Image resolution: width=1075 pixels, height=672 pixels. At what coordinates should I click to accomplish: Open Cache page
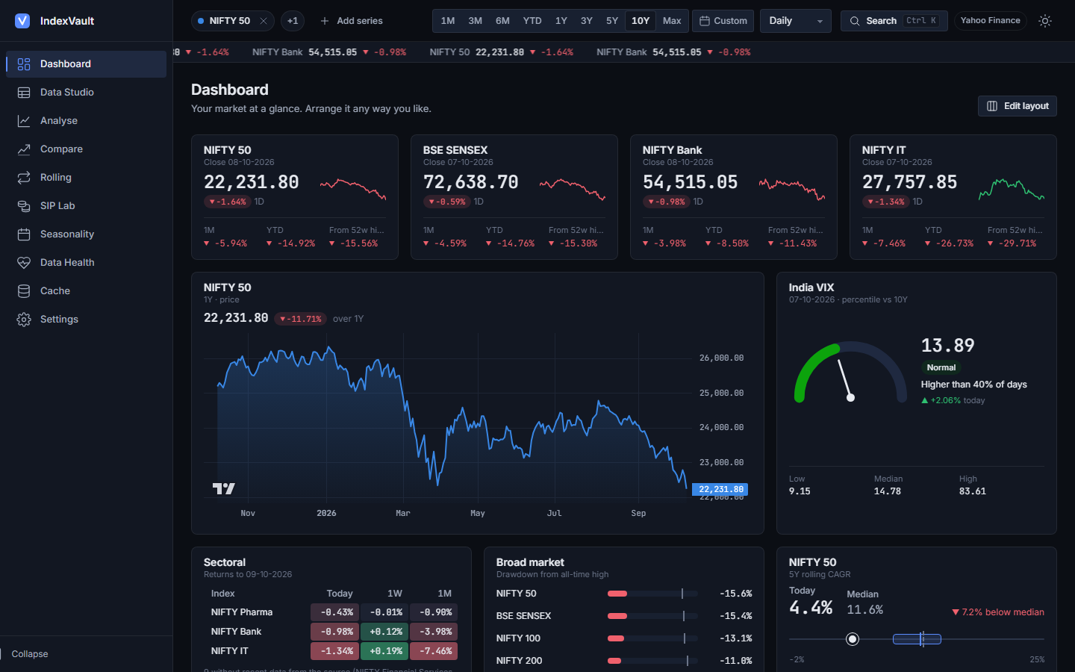pyautogui.click(x=86, y=291)
